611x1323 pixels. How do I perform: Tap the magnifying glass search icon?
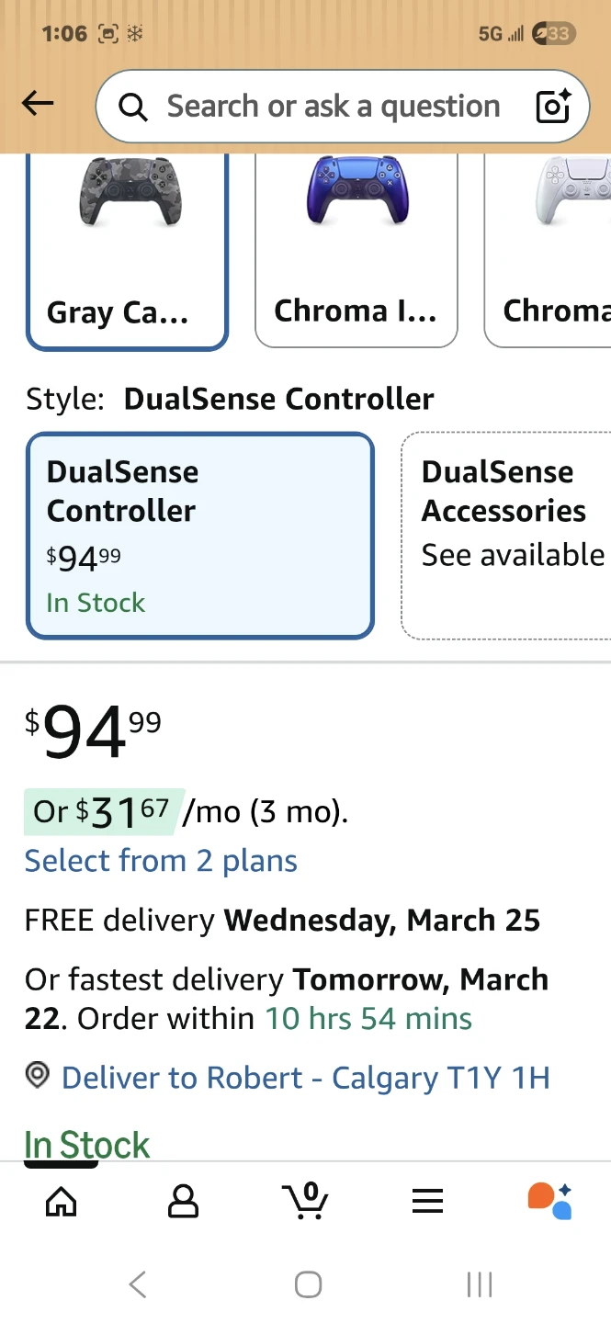[x=133, y=107]
